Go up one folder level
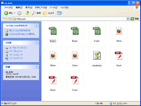Viewport: 141px width, 106px height. click(x=27, y=13)
